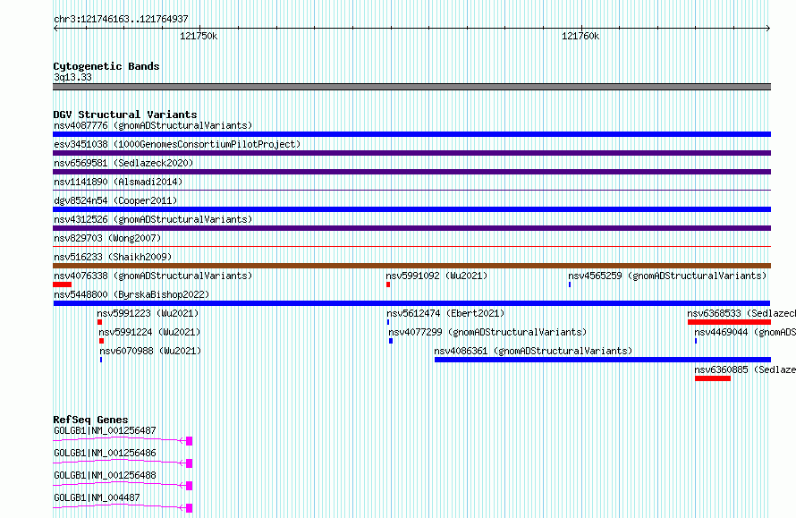This screenshot has height=518, width=796.
Task: Click dgv8524n54 Cooper2011 variant label
Action: [115, 200]
